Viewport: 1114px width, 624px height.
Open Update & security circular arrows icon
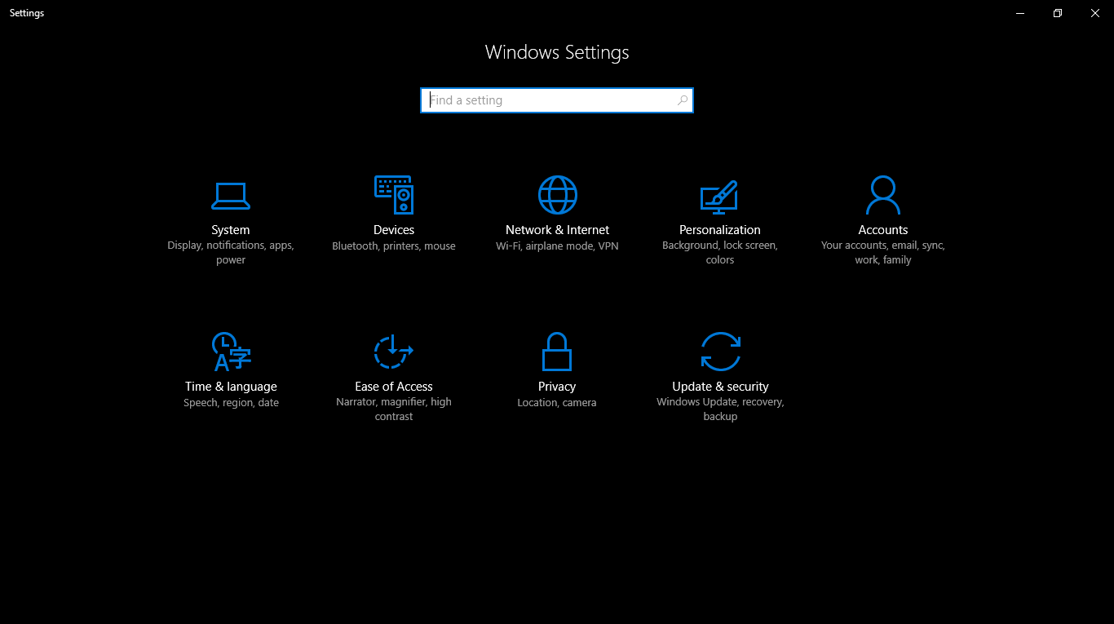pyautogui.click(x=720, y=352)
